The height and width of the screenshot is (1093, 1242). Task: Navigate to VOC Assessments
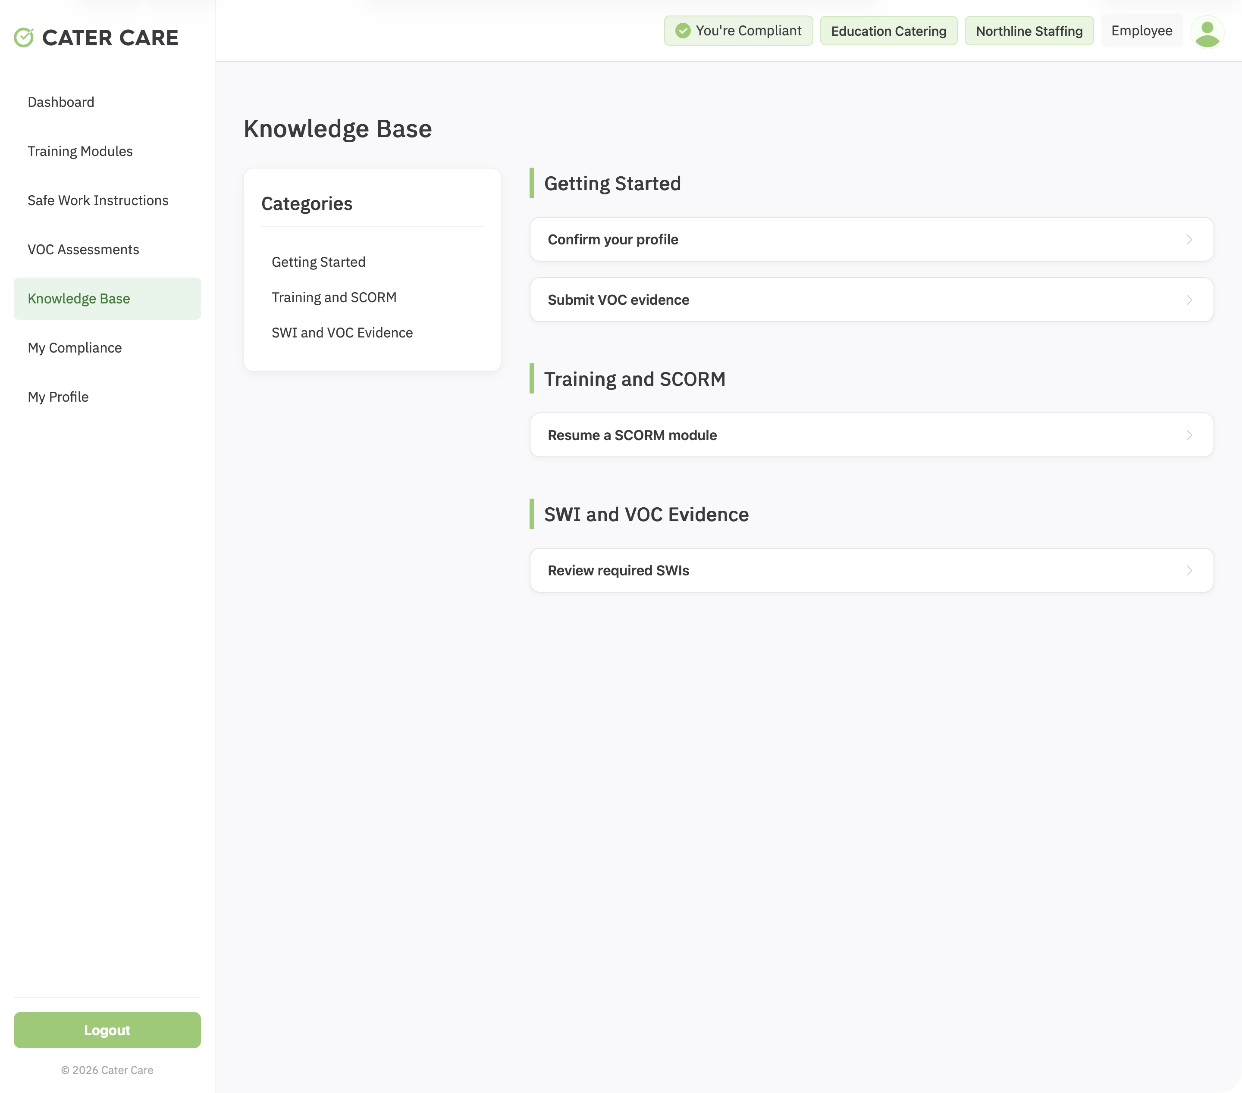pos(107,250)
